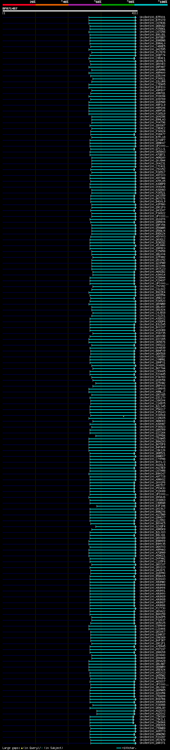Select the UniRef100_C5K8K6 label
This screenshot has width=170, height=750.
152,722
